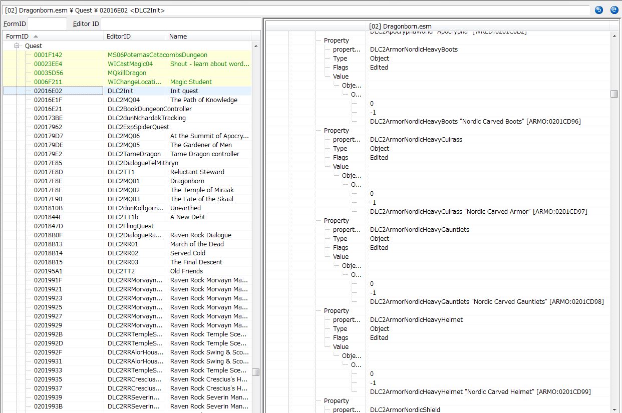Select DLC2MQ06 At the Summit of Apocrypha
The image size is (622, 413).
click(127, 136)
